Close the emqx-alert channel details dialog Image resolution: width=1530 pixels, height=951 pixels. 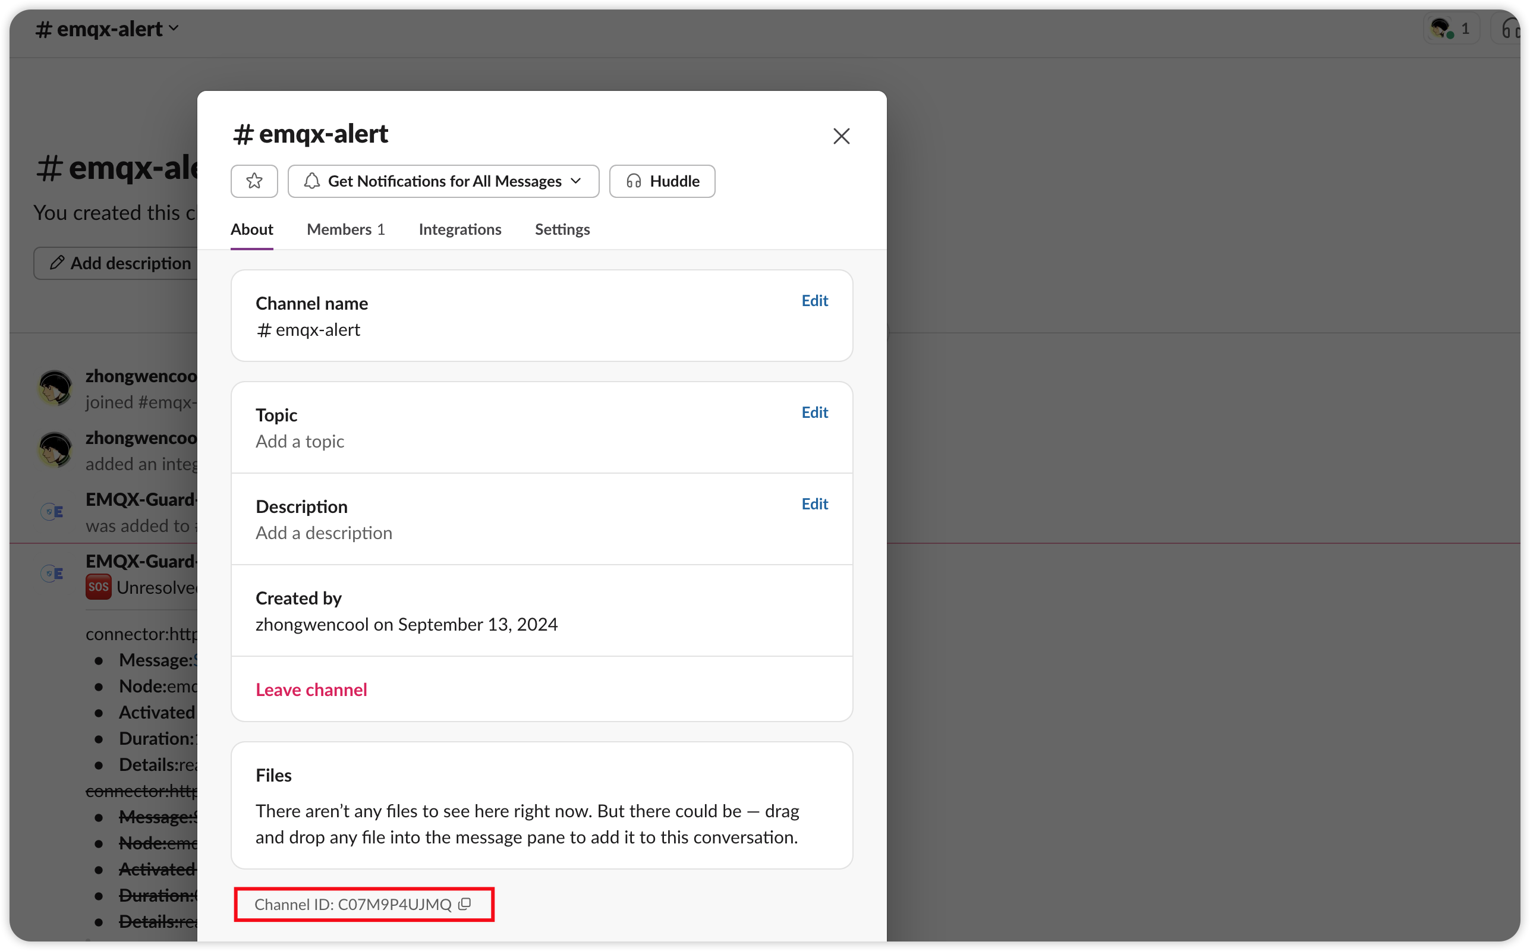842,136
